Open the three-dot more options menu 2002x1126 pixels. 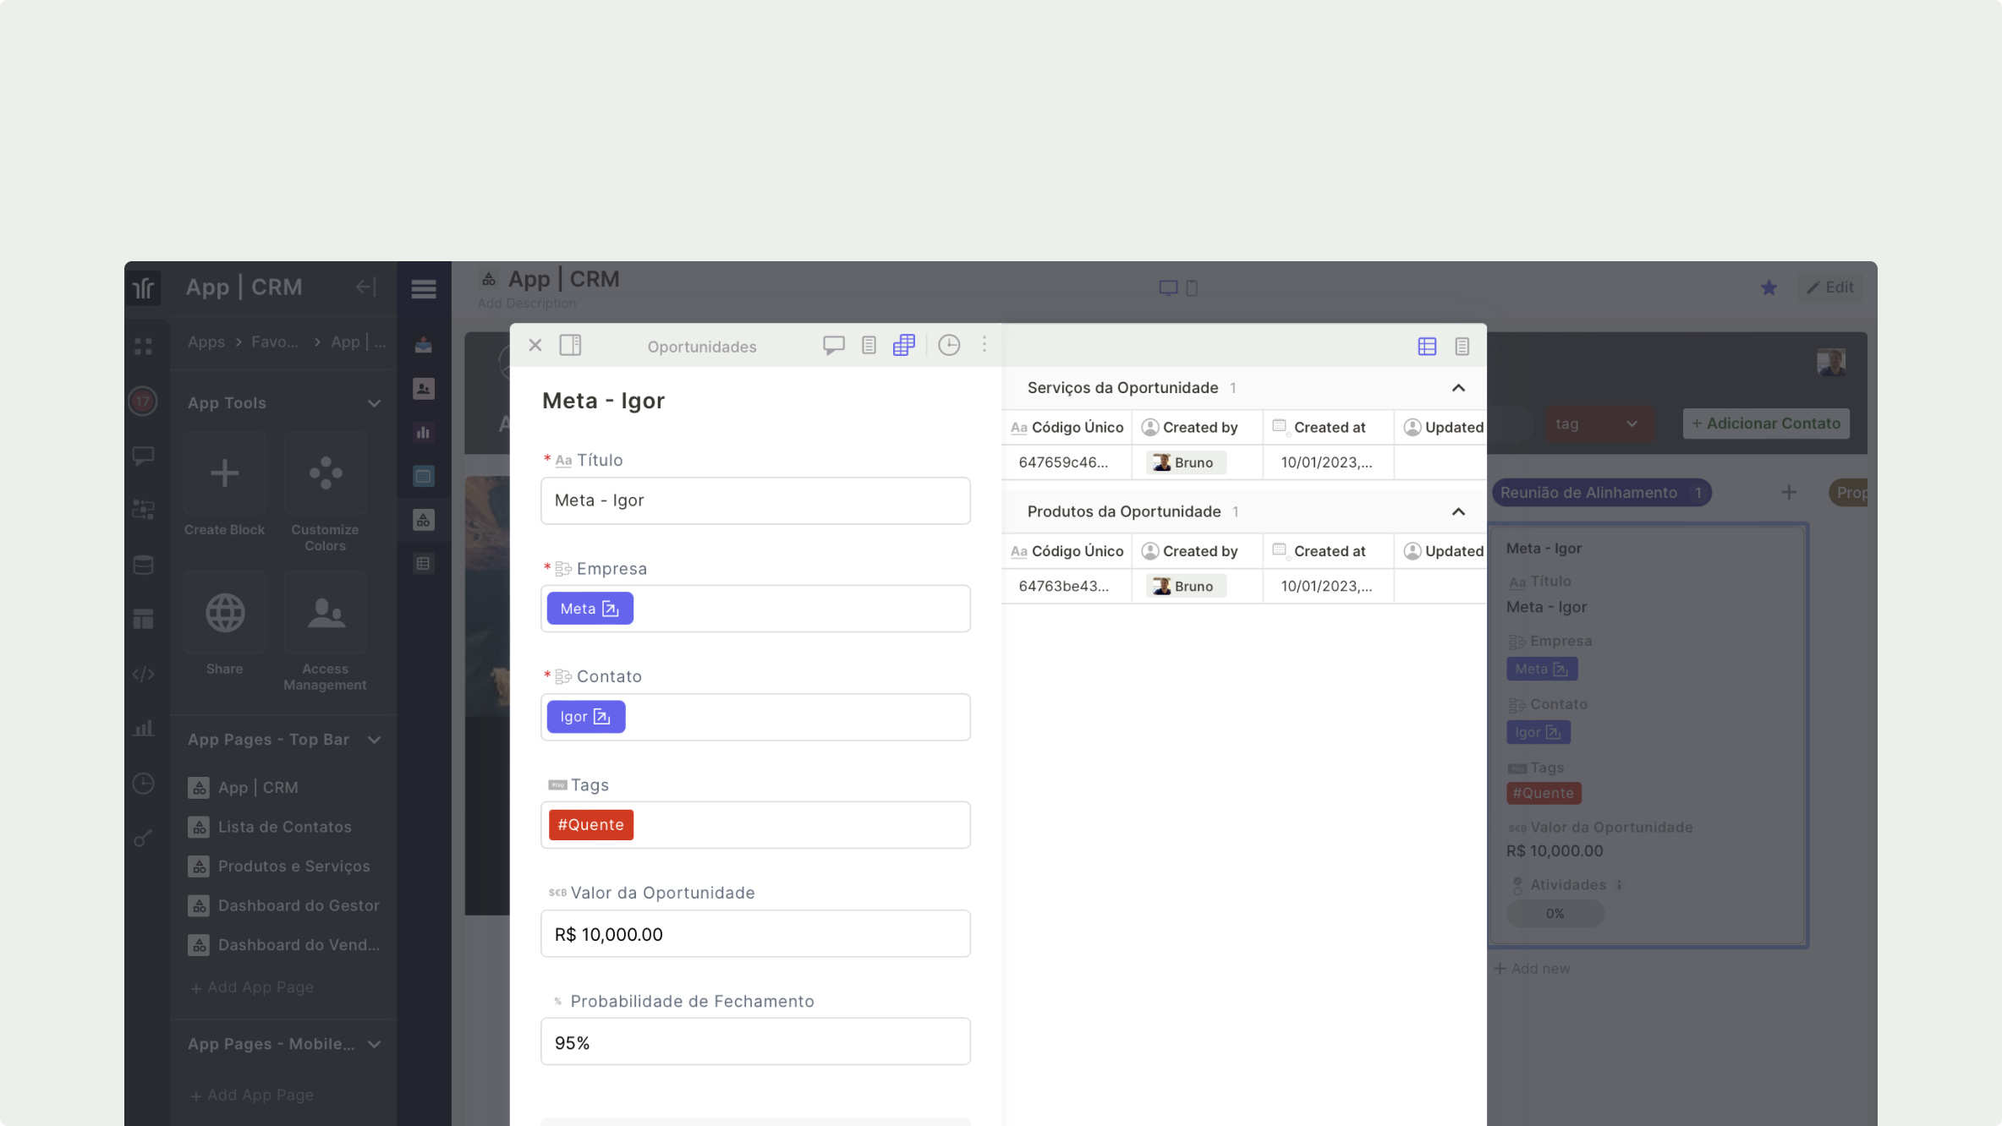point(984,345)
